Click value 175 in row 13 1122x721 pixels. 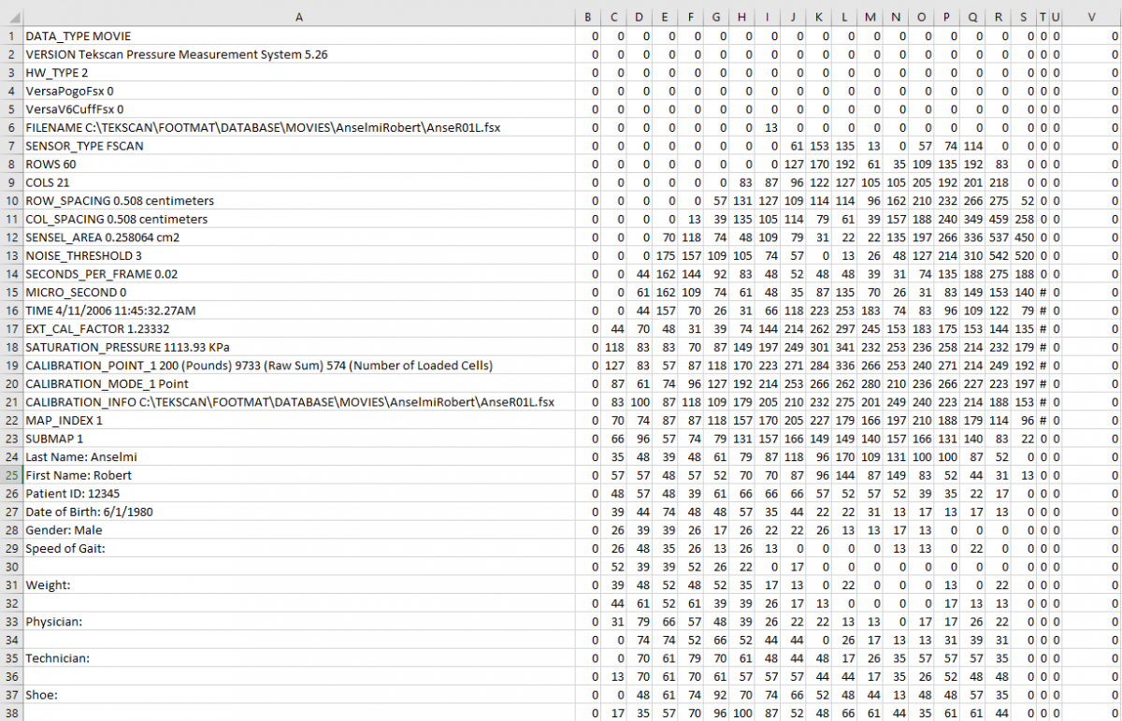665,254
